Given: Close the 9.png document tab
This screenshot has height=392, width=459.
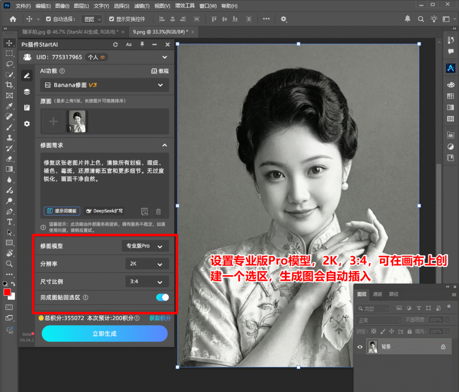Looking at the screenshot, I should 193,32.
